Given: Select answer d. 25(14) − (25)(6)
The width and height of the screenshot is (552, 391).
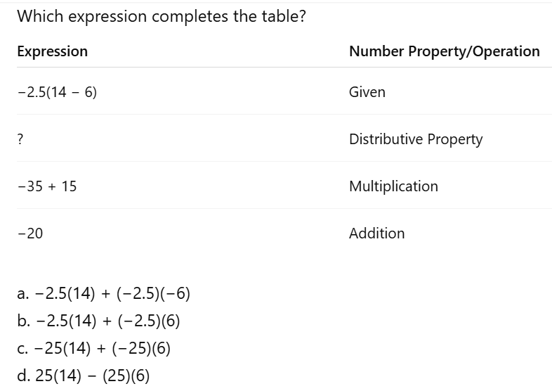Looking at the screenshot, I should click(84, 376).
